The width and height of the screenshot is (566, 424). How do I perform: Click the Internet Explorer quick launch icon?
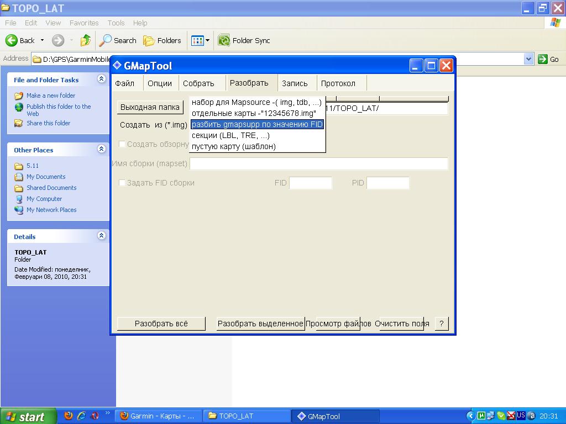click(82, 416)
